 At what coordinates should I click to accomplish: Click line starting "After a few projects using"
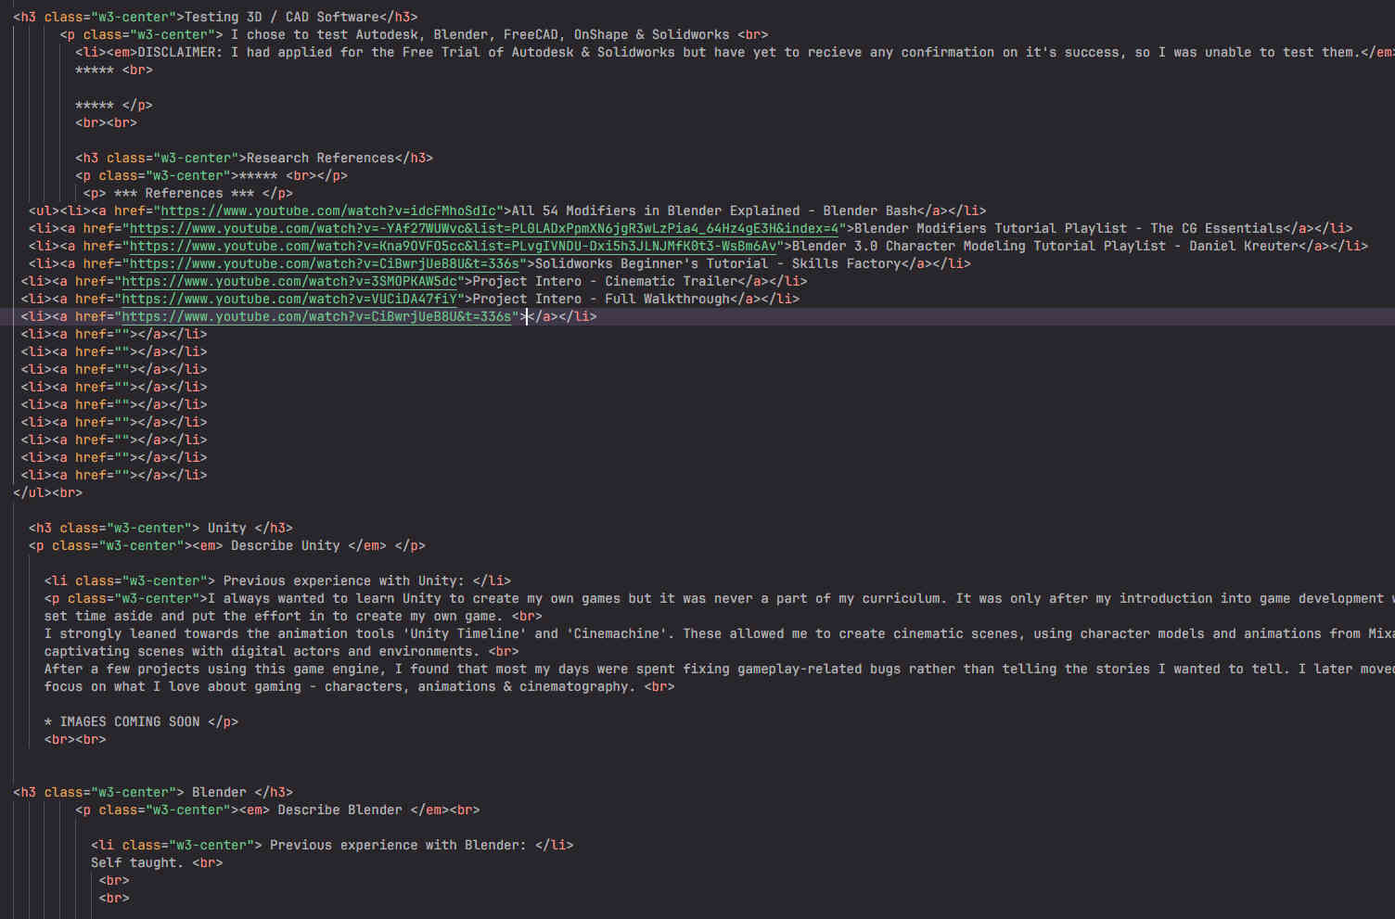pyautogui.click(x=720, y=669)
